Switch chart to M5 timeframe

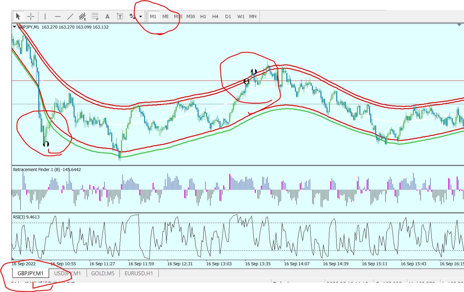165,16
